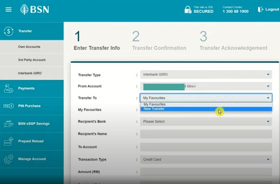
Task: Click the BSN eSSP Savings icon
Action: coord(9,124)
